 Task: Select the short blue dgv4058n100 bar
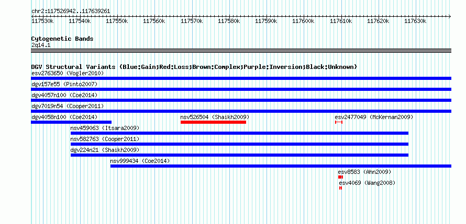[x=71, y=122]
